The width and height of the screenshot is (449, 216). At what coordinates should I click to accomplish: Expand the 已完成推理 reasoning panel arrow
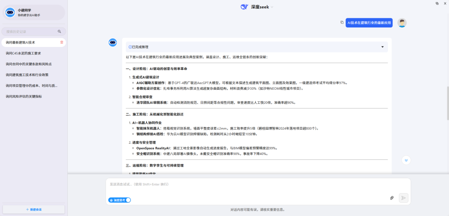click(382, 47)
